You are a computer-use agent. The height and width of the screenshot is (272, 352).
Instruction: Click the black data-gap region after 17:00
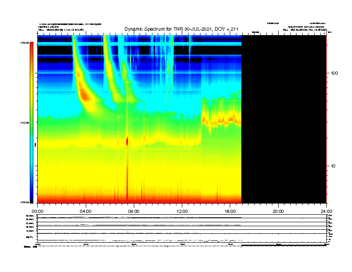pos(284,119)
